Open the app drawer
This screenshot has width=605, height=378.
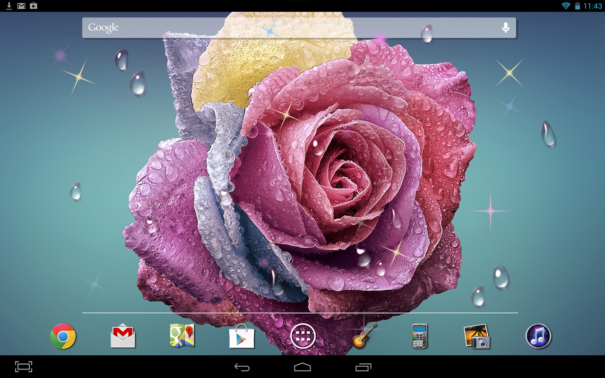coord(302,336)
